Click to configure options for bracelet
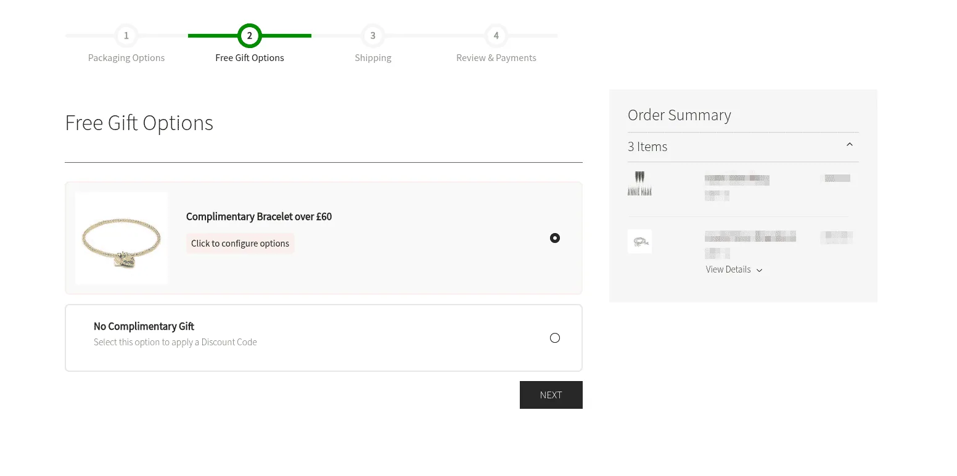Image resolution: width=957 pixels, height=476 pixels. point(240,244)
